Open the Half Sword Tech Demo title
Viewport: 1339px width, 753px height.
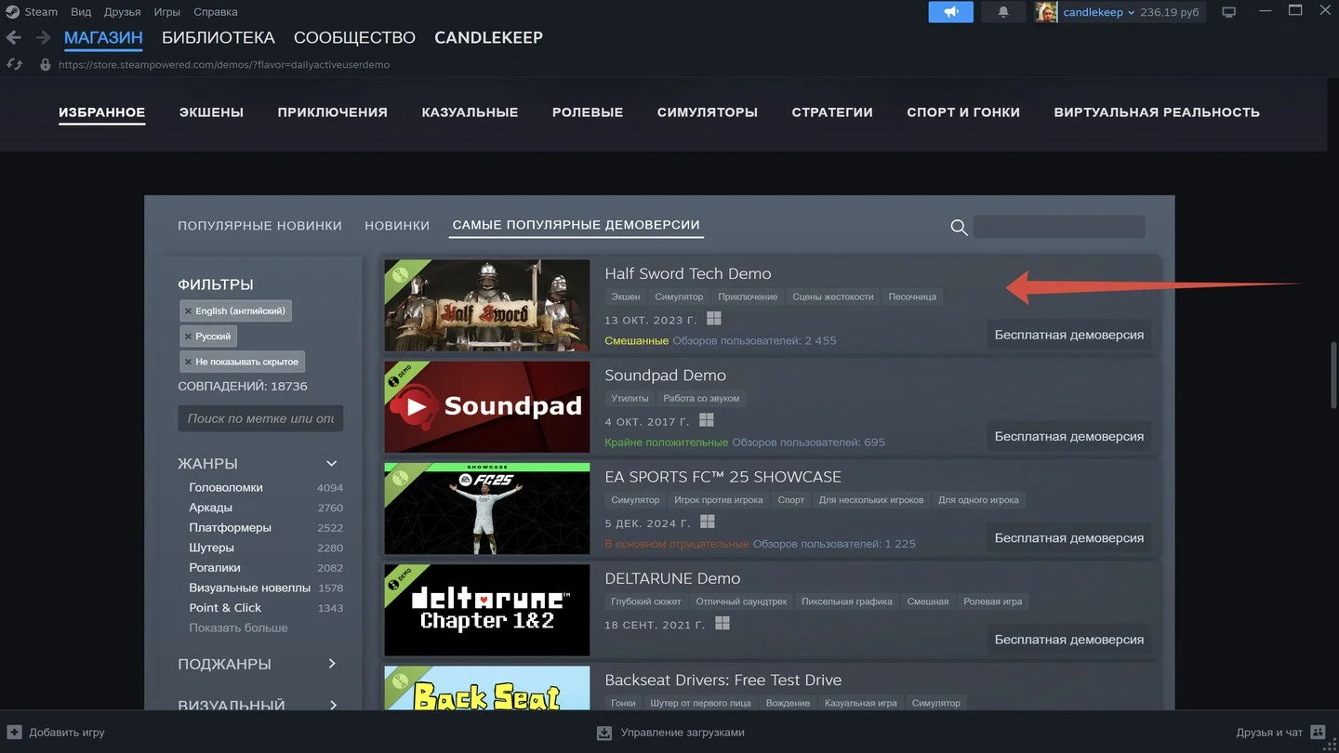point(688,273)
